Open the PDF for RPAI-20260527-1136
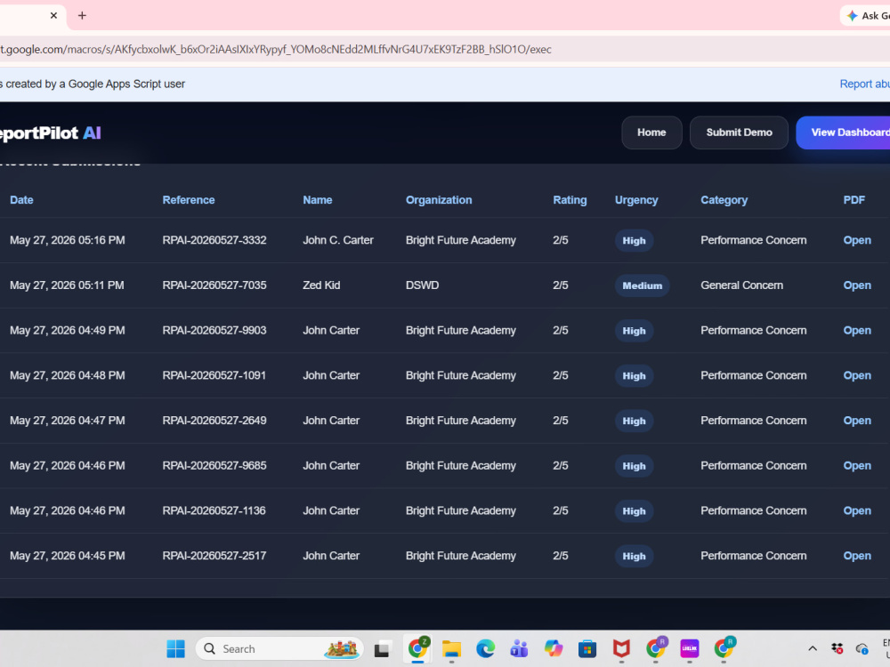890x667 pixels. pos(857,510)
